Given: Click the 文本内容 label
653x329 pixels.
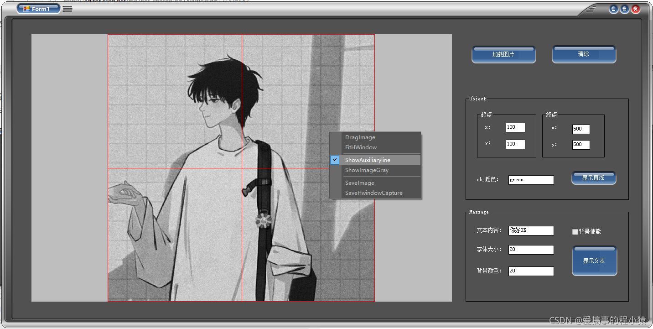Looking at the screenshot, I should pyautogui.click(x=489, y=230).
